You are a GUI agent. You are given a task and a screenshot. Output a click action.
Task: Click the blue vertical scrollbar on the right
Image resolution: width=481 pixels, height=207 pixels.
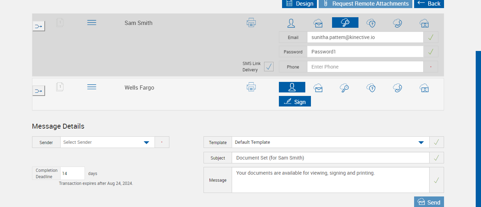coord(478,127)
